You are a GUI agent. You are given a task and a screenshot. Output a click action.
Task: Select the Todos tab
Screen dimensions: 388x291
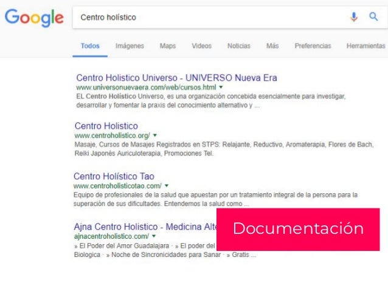coord(90,46)
